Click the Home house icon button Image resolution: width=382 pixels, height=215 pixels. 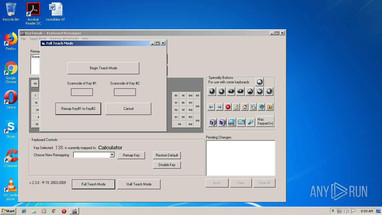(245, 107)
